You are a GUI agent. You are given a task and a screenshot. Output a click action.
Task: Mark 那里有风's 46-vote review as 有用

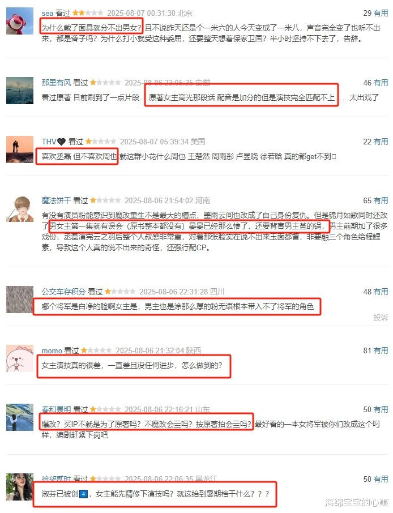[x=381, y=83]
